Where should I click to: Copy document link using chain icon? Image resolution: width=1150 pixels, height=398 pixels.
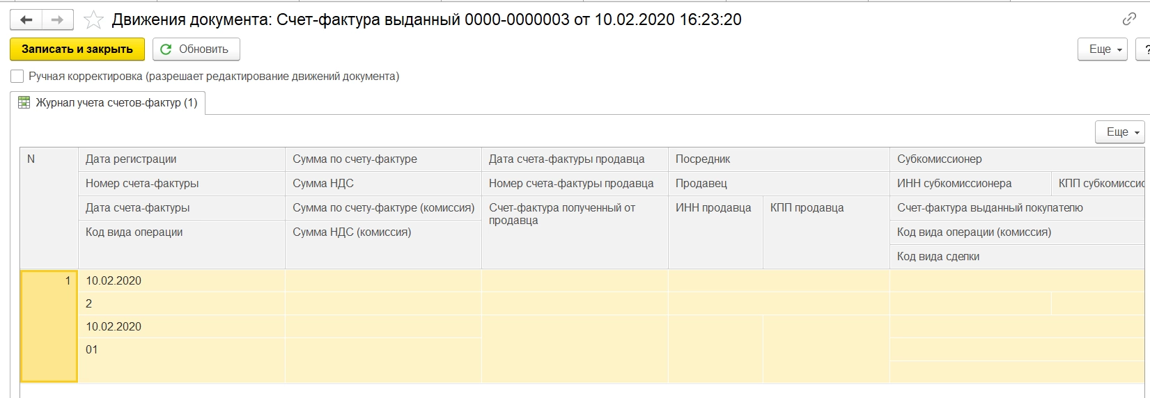pyautogui.click(x=1129, y=19)
